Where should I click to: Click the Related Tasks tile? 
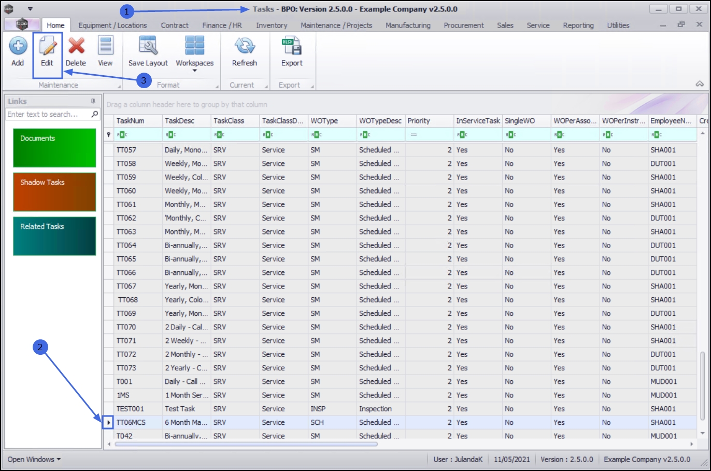54,236
